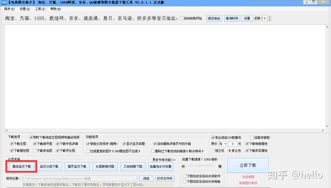
Task: Click the 立即下载 button
Action: pyautogui.click(x=248, y=165)
